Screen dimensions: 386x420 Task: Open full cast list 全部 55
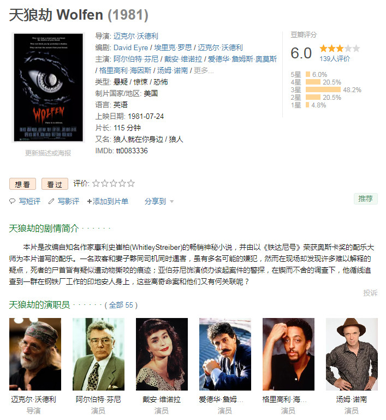pos(121,305)
